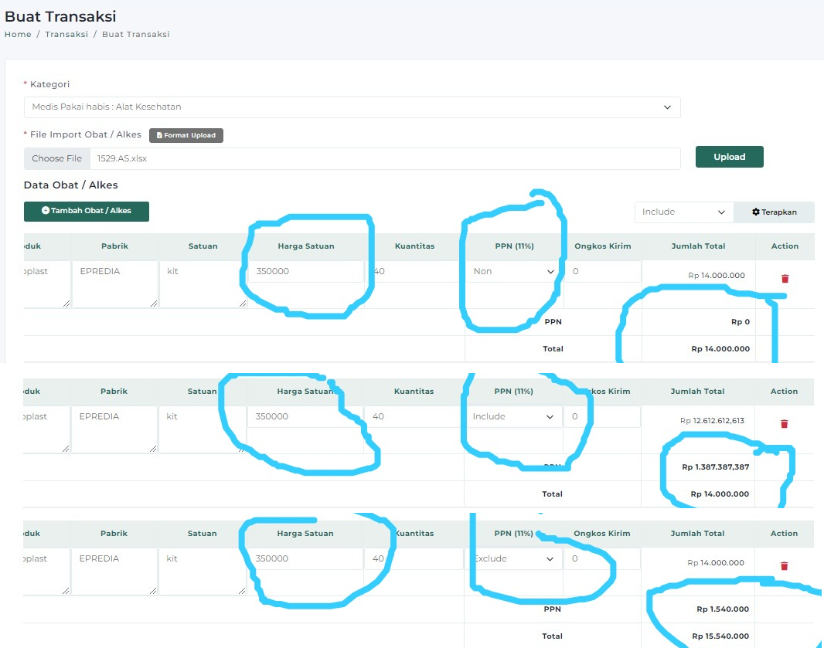Delete the row totaling Rp 14.000.000 with Non PPN
Screen dimensions: 824x648
(785, 278)
